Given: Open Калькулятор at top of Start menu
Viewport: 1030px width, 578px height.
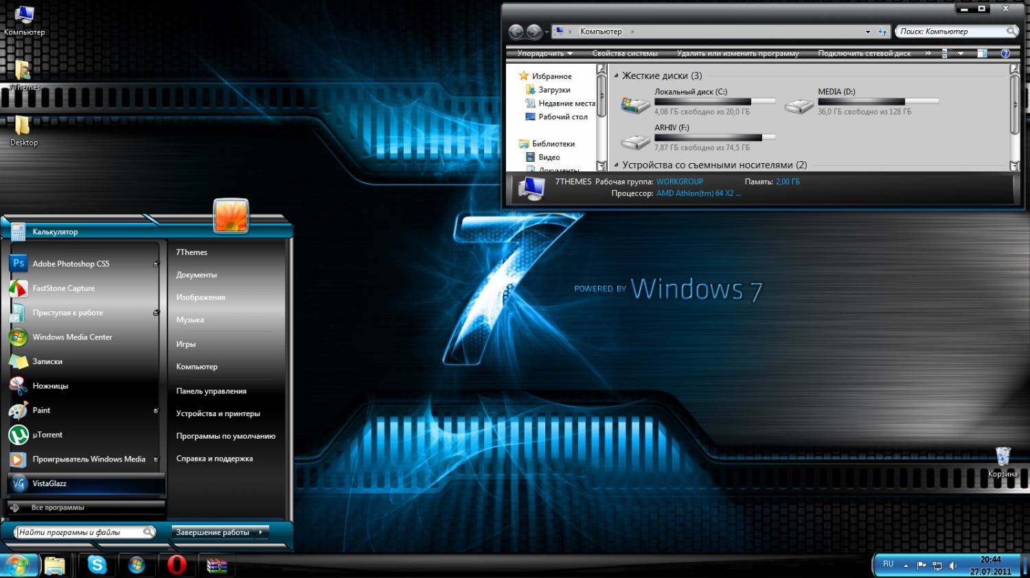Looking at the screenshot, I should point(84,232).
